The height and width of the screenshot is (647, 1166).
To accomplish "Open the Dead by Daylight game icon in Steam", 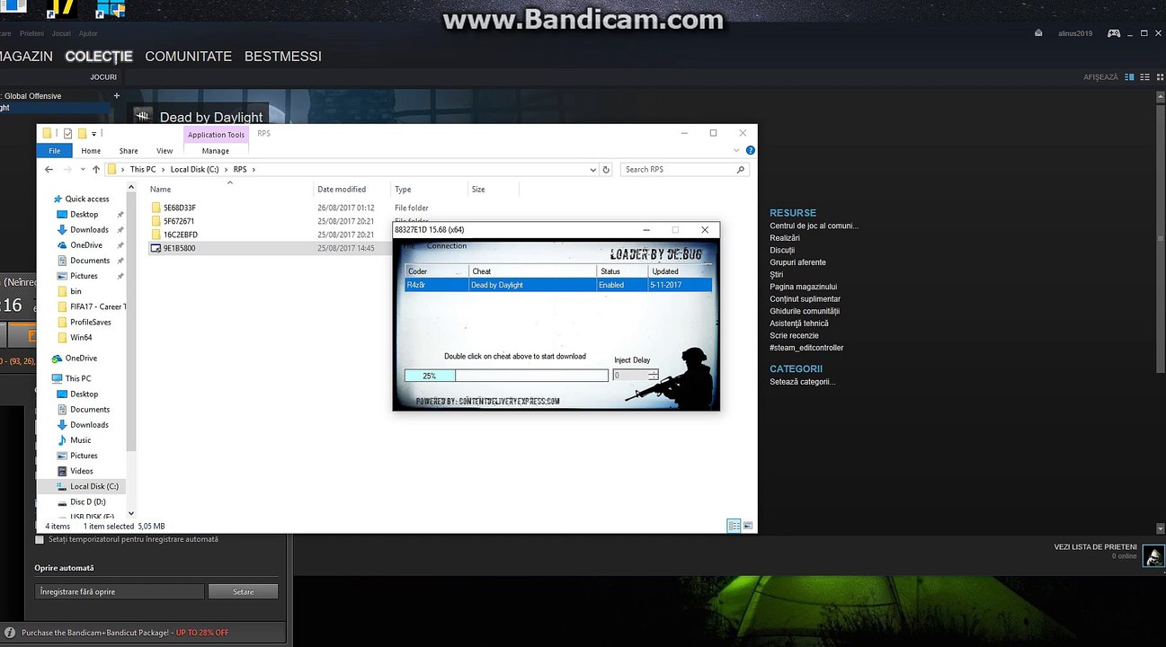I will point(143,116).
